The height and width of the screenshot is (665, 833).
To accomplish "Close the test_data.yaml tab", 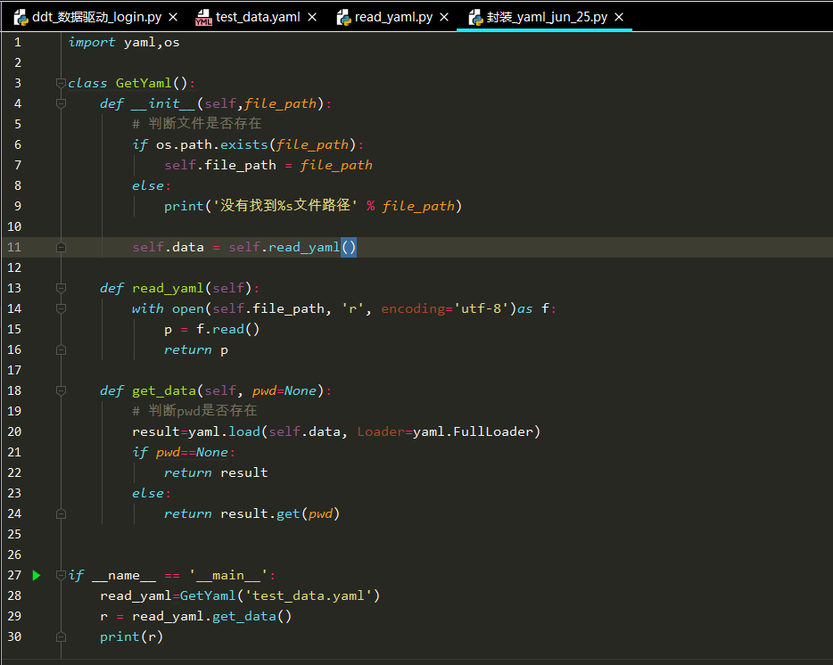I will click(312, 17).
